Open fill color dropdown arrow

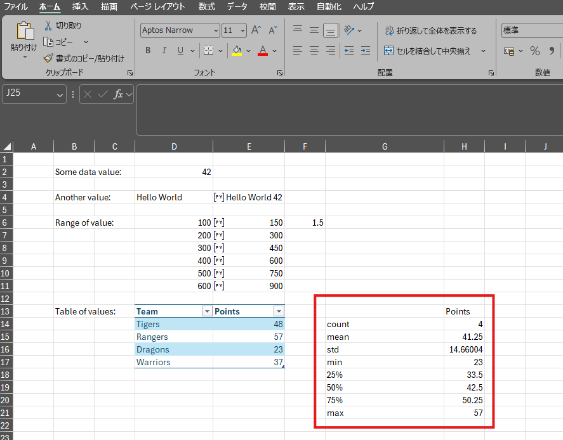tap(248, 51)
